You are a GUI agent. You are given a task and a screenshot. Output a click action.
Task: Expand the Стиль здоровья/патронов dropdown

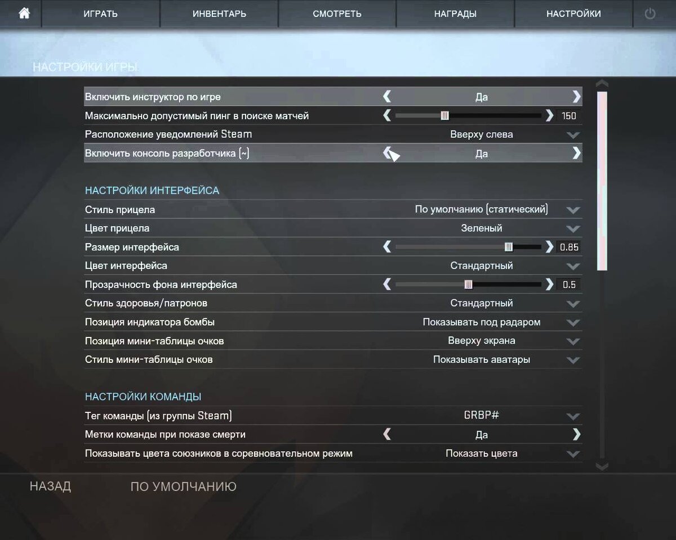tap(573, 304)
